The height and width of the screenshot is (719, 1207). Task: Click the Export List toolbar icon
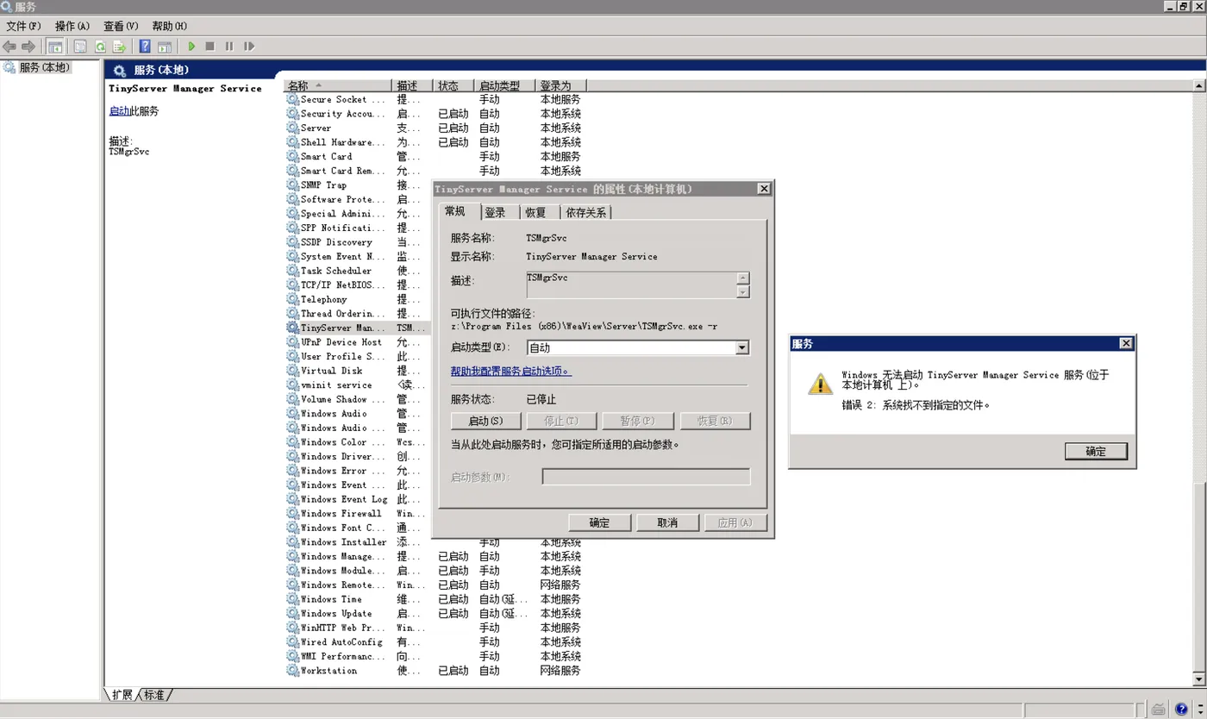pyautogui.click(x=119, y=47)
